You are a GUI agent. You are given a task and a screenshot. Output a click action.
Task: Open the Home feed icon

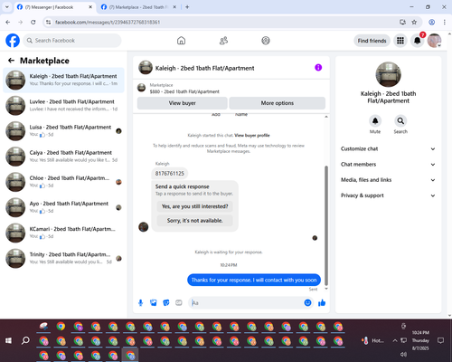click(181, 41)
